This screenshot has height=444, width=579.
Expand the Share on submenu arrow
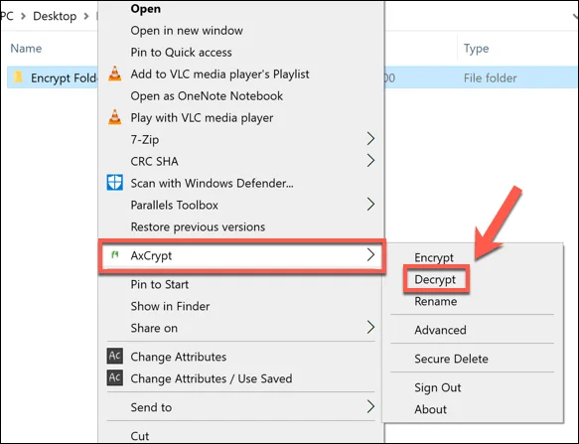(x=370, y=327)
